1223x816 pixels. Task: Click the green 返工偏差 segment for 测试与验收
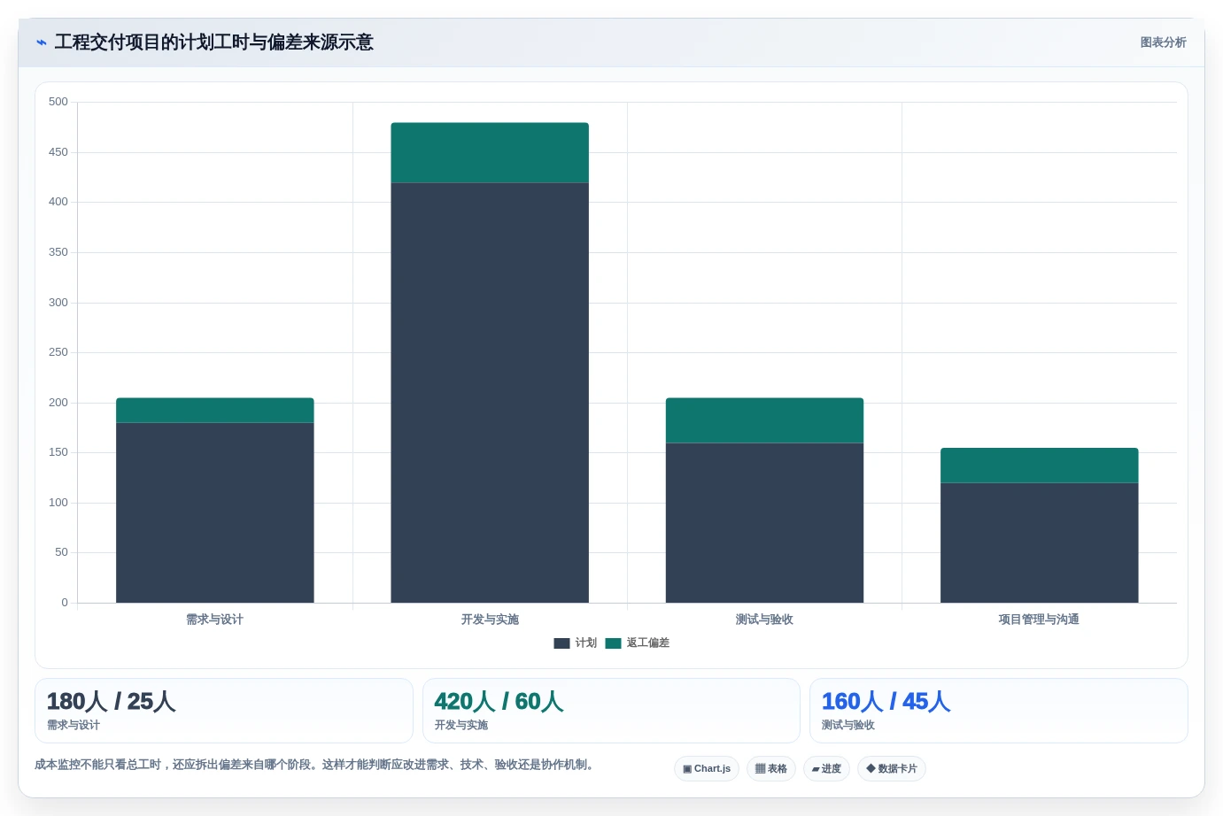(764, 420)
